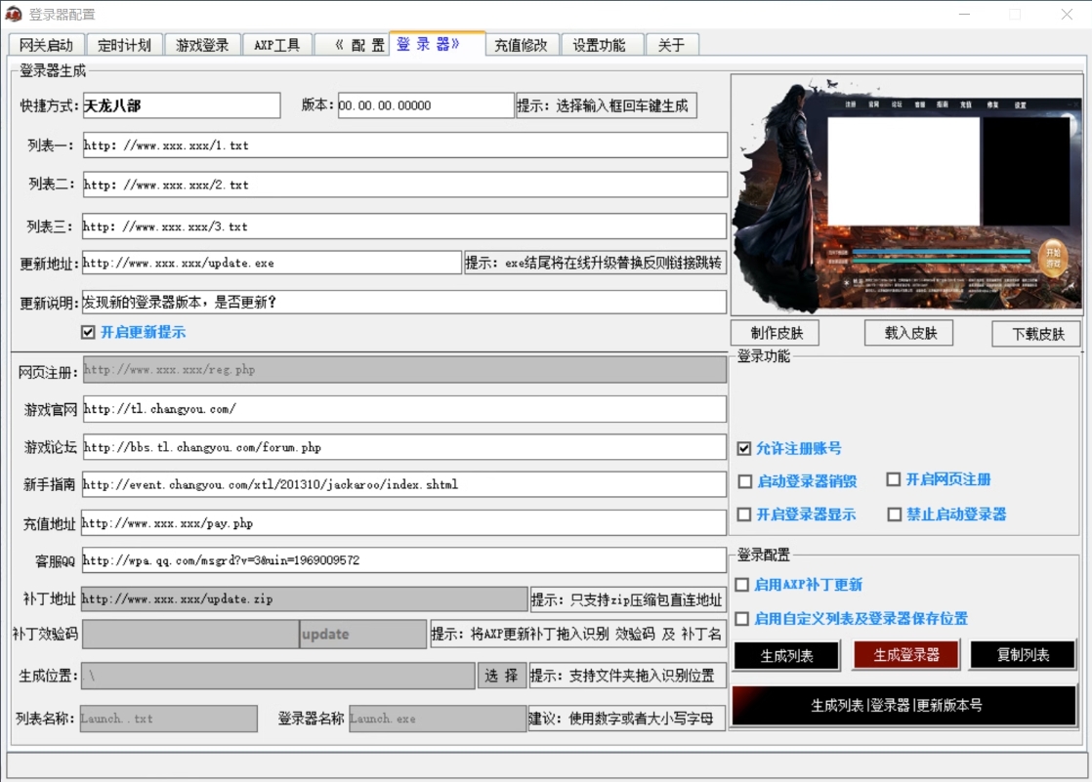Enable the 开启网页注册 checkbox
Screen dimensions: 1092x782
(894, 479)
